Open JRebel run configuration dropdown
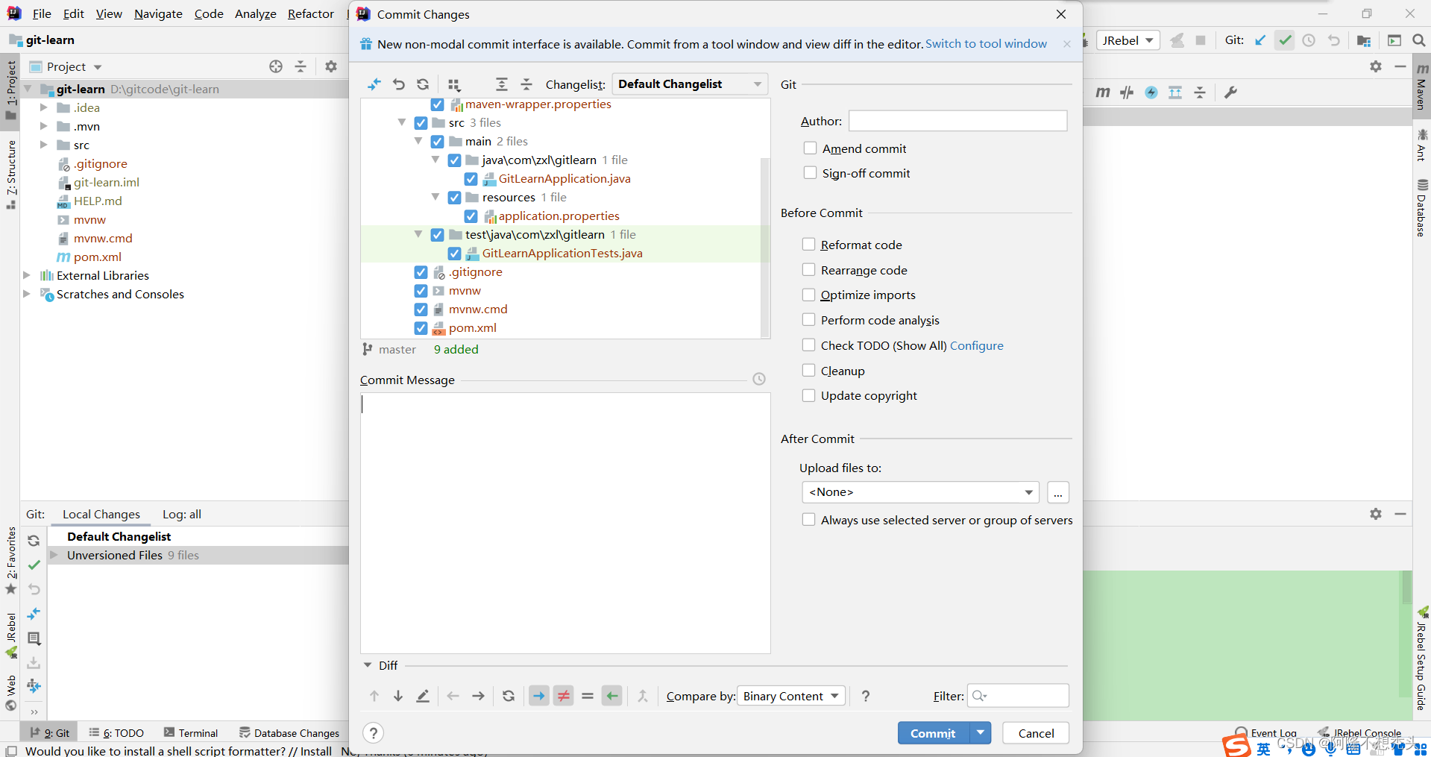This screenshot has height=757, width=1431. 1128,40
